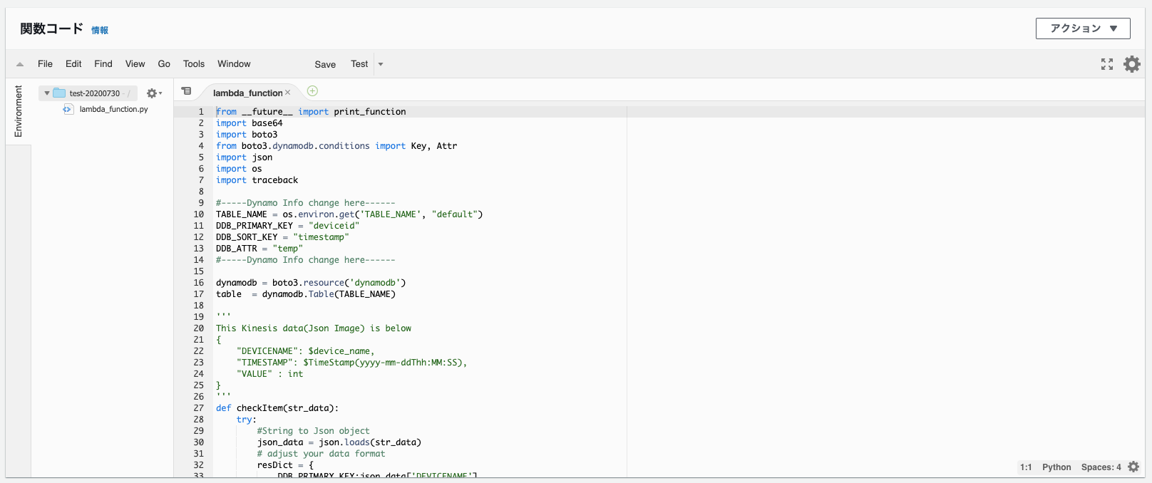Click 'import base64' line
The image size is (1152, 483).
250,123
